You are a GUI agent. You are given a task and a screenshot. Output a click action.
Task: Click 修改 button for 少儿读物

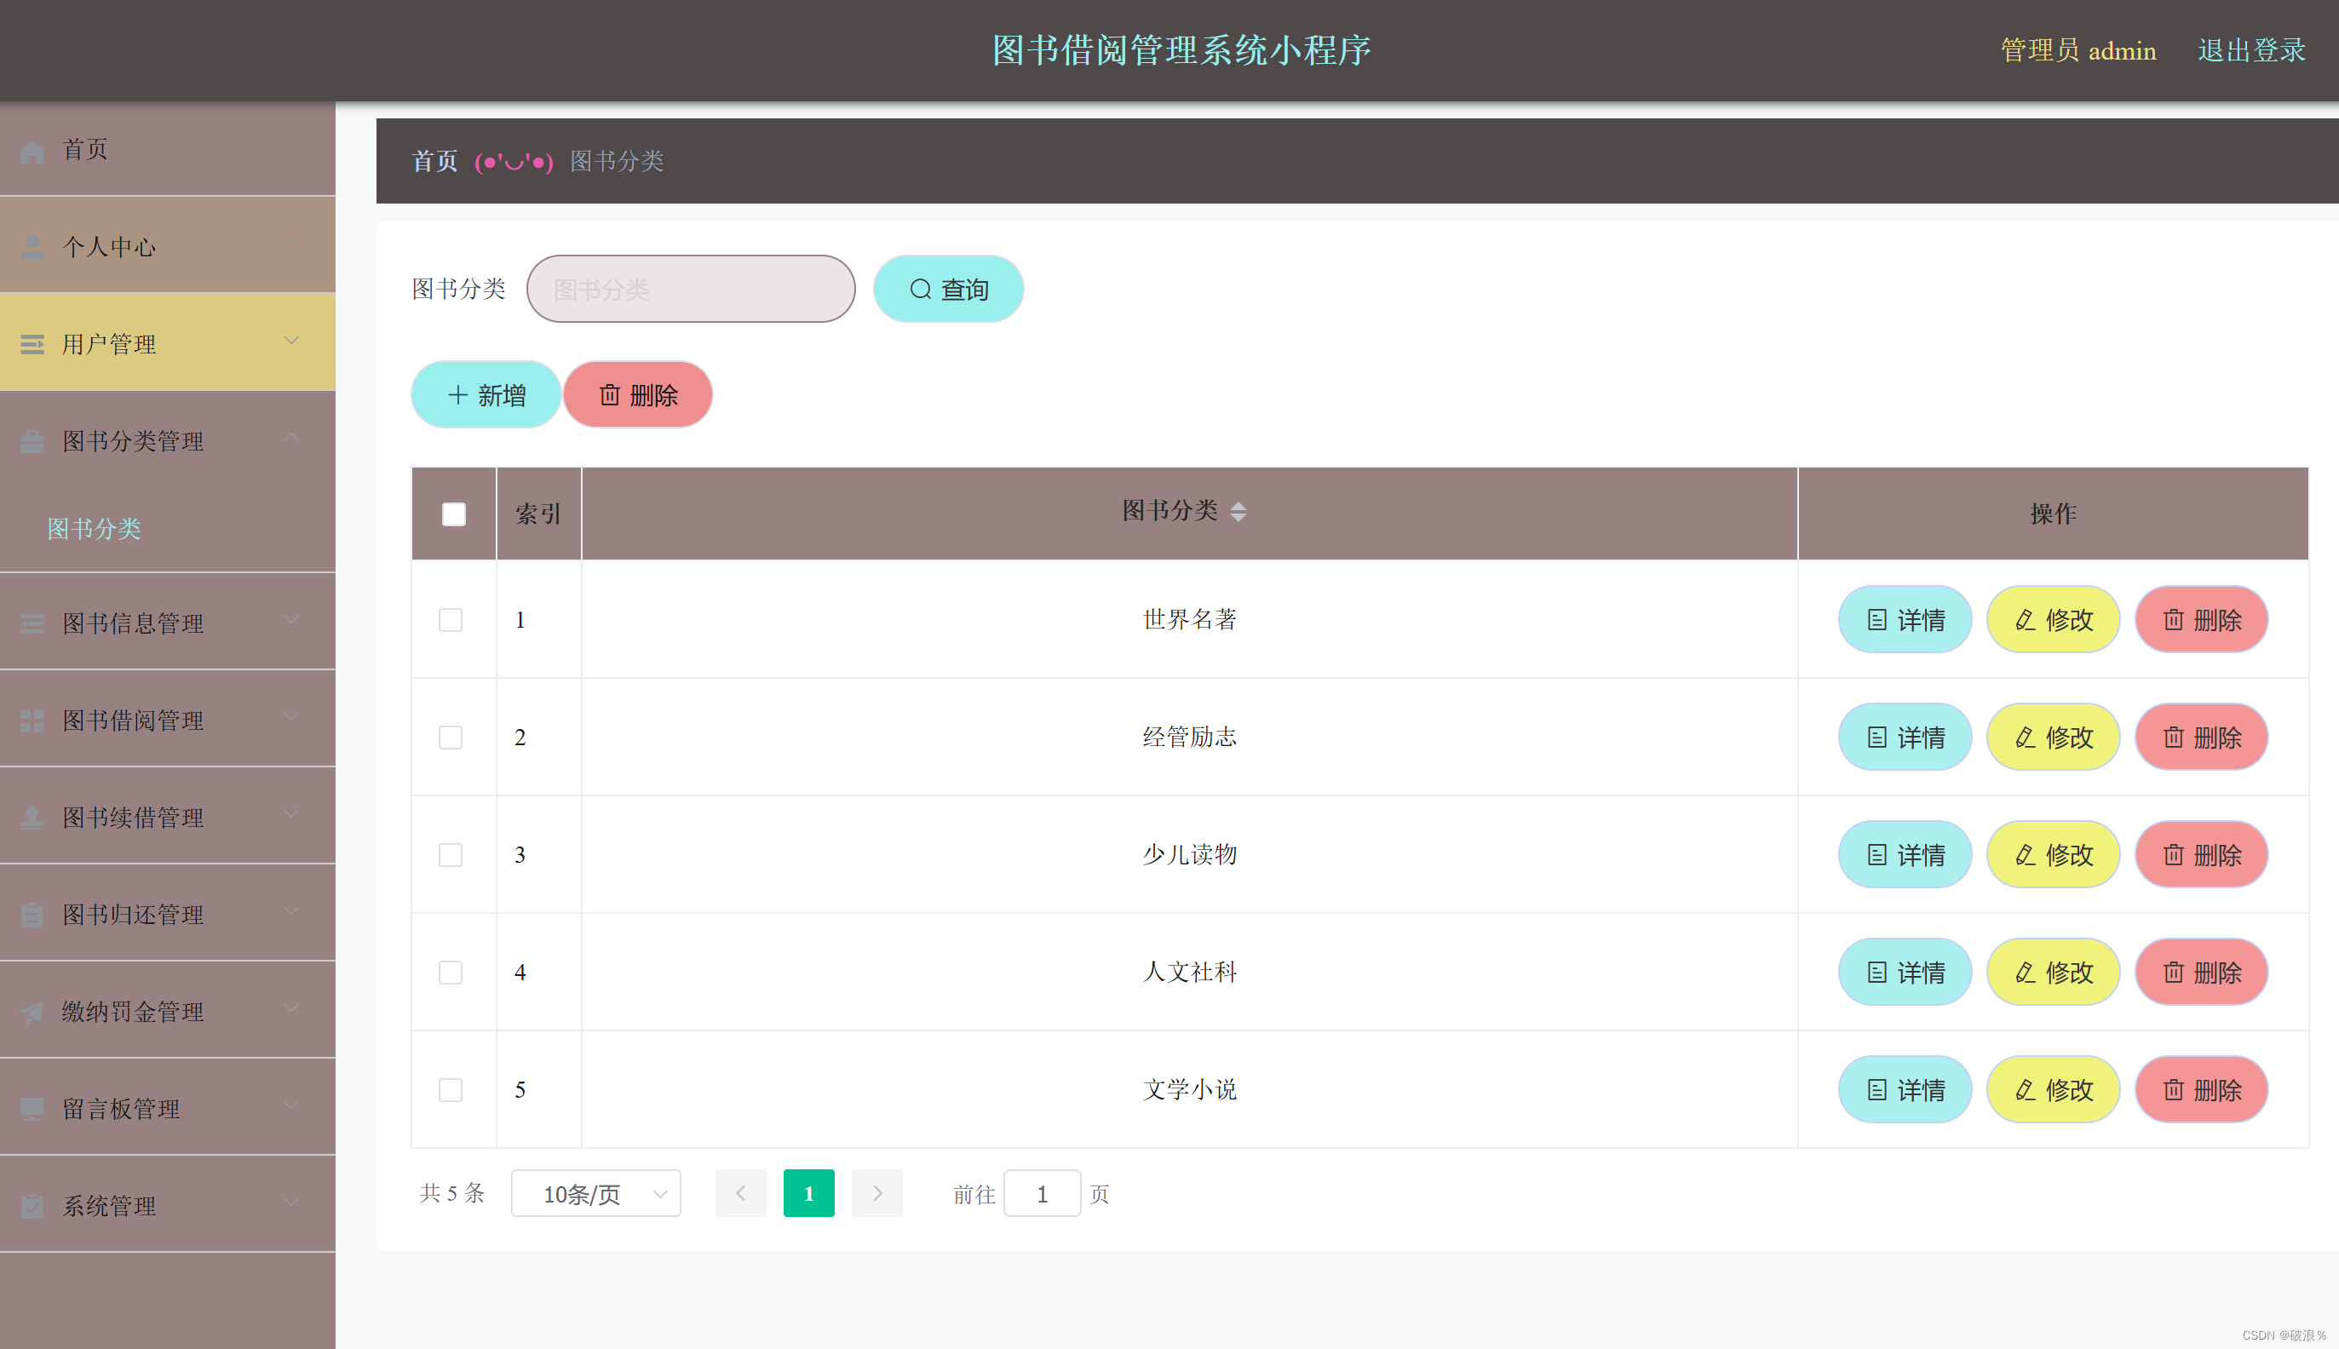pos(2054,854)
